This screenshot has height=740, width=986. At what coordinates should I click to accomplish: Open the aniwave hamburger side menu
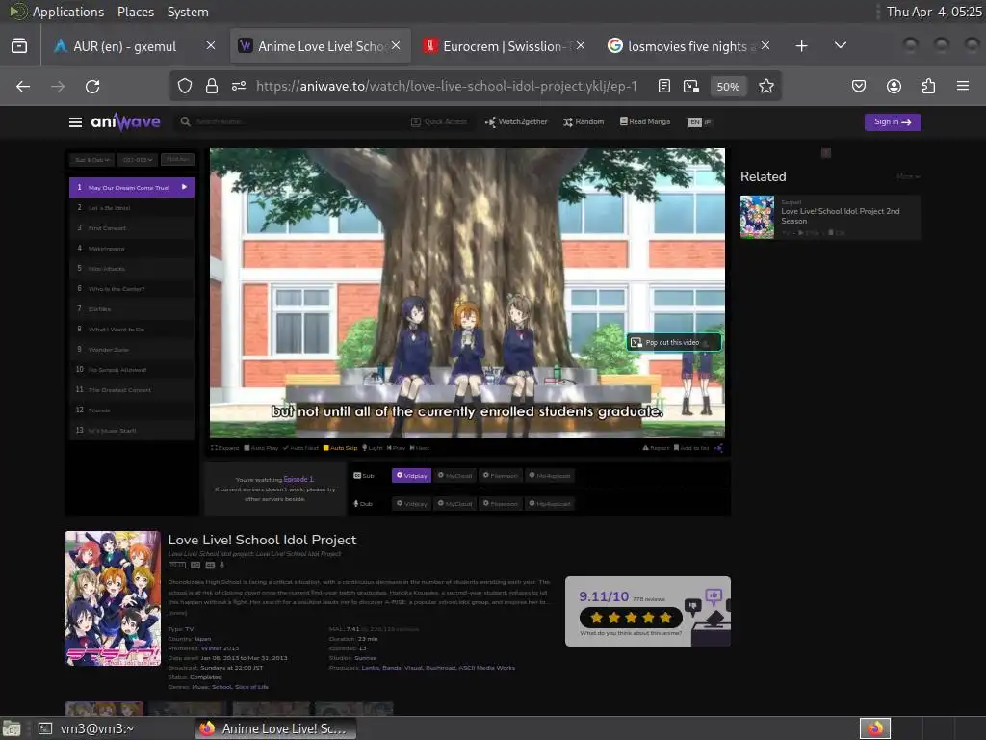click(75, 122)
